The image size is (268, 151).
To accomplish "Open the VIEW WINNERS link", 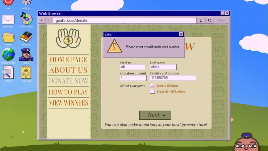I will click(68, 103).
